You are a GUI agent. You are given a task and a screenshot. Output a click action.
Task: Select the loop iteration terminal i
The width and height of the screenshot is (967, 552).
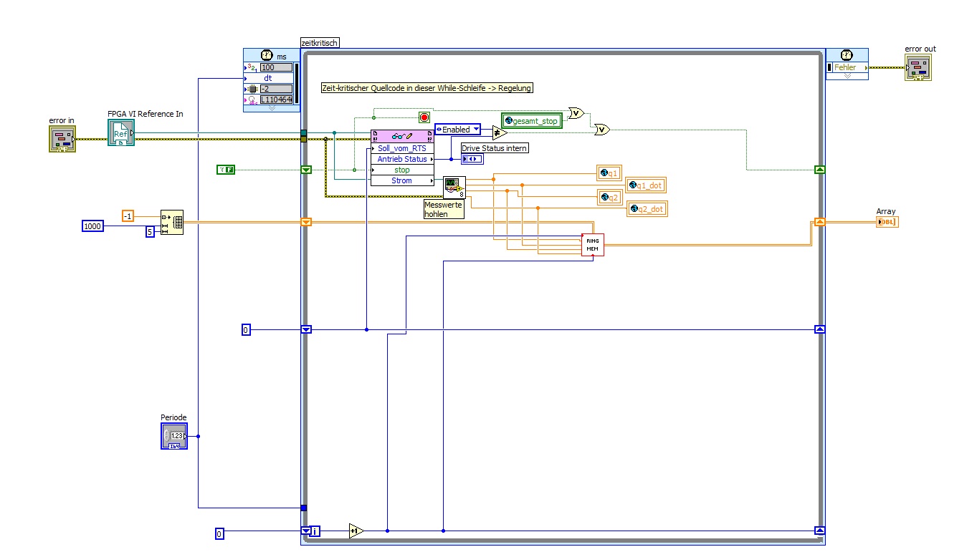point(315,531)
